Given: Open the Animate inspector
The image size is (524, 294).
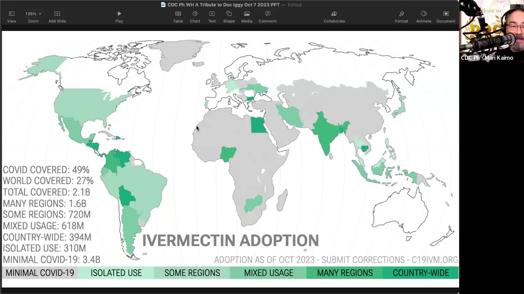Looking at the screenshot, I should 424,16.
